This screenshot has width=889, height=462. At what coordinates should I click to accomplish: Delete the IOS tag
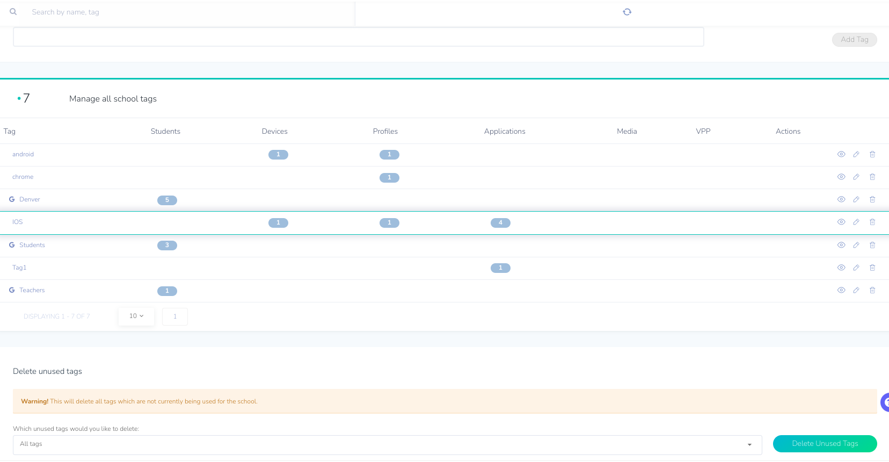tap(872, 222)
